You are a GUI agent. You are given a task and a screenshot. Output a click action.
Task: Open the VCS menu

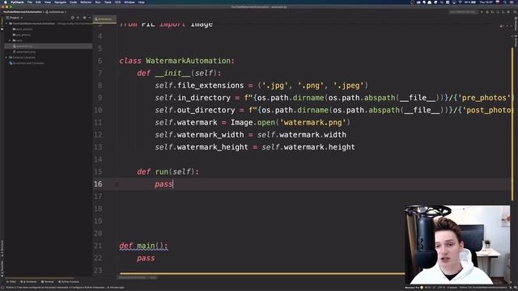pos(117,2)
